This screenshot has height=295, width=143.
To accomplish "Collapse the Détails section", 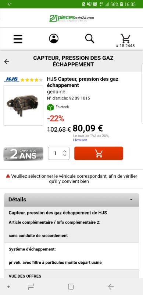I will pyautogui.click(x=131, y=199).
